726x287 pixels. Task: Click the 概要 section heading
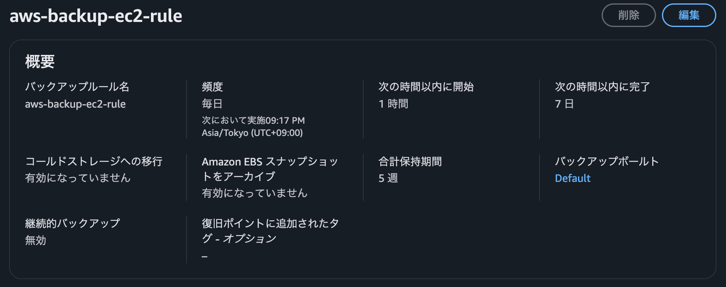40,62
